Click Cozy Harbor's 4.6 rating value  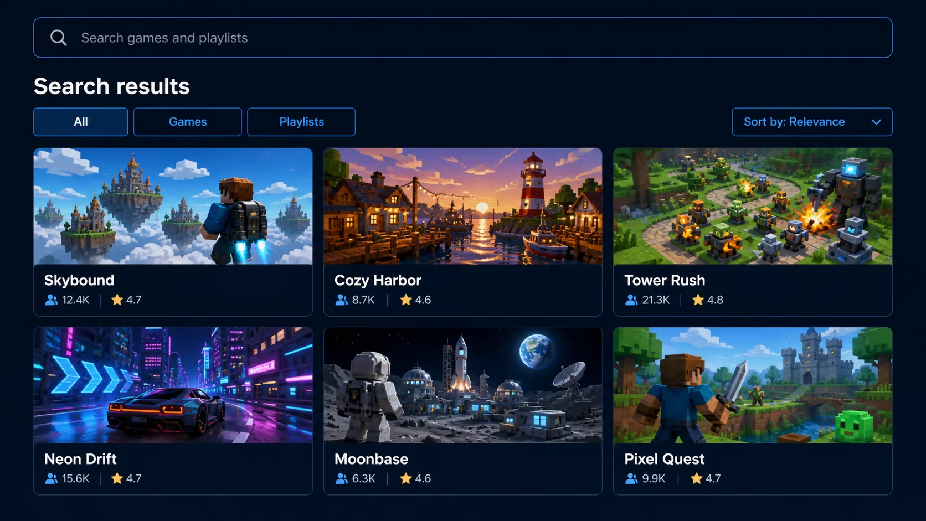(x=423, y=300)
